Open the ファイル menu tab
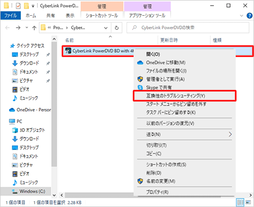The width and height of the screenshot is (254, 207). [x=11, y=16]
